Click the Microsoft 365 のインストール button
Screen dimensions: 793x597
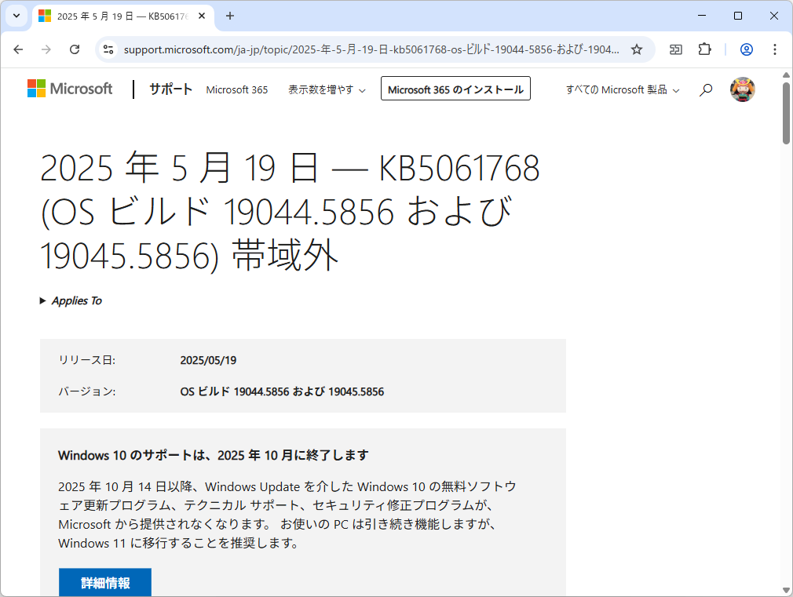(x=455, y=89)
